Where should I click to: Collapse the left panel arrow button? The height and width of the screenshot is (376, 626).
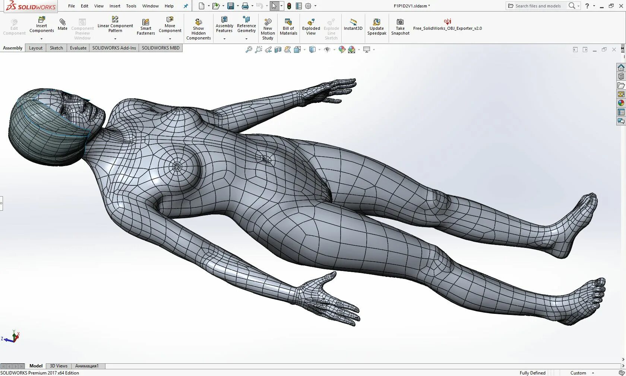(x=575, y=50)
